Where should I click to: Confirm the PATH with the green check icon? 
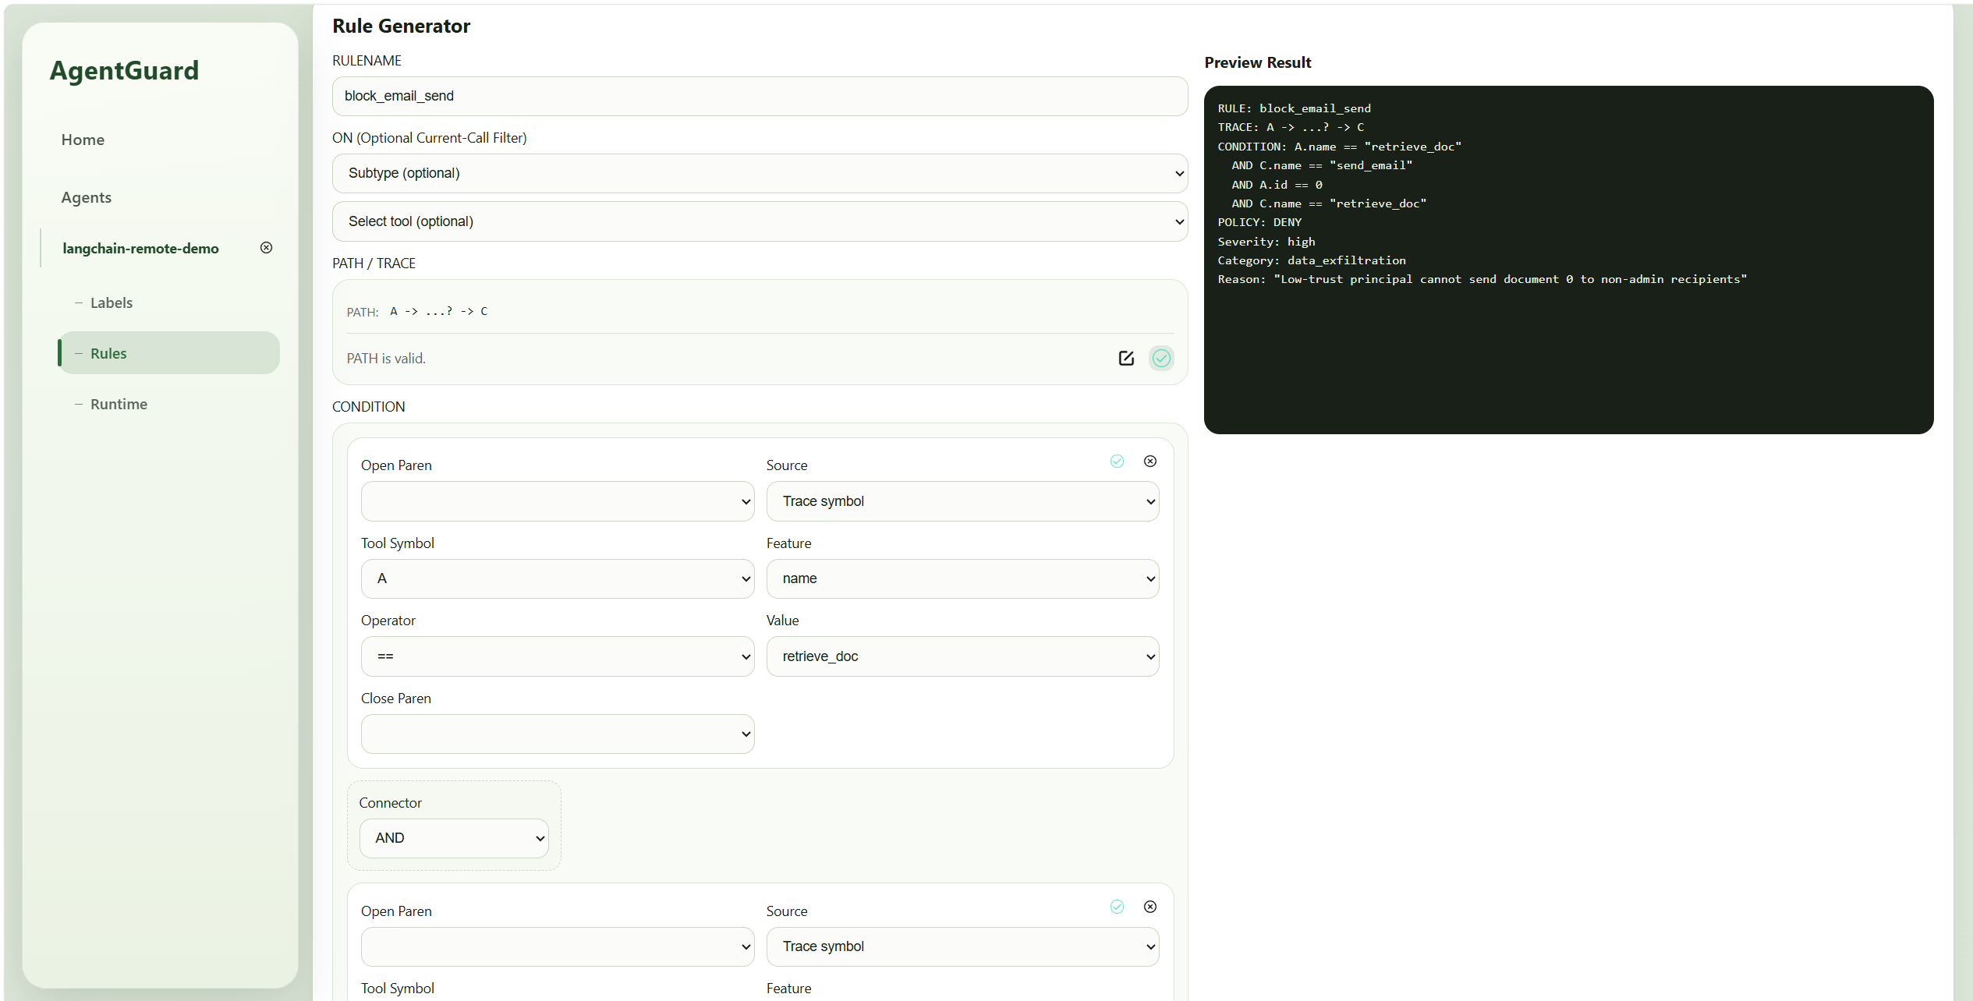coord(1161,358)
